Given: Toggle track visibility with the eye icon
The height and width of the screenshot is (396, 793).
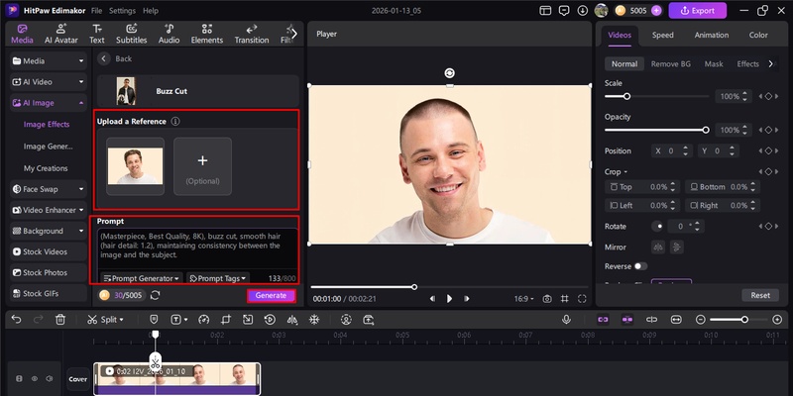Looking at the screenshot, I should pos(35,378).
